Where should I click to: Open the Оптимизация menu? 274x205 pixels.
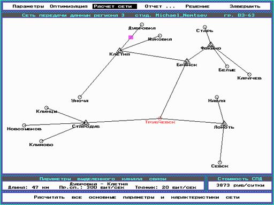tap(68, 6)
